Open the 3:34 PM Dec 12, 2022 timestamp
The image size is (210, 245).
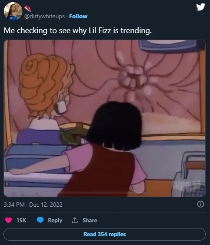(33, 205)
